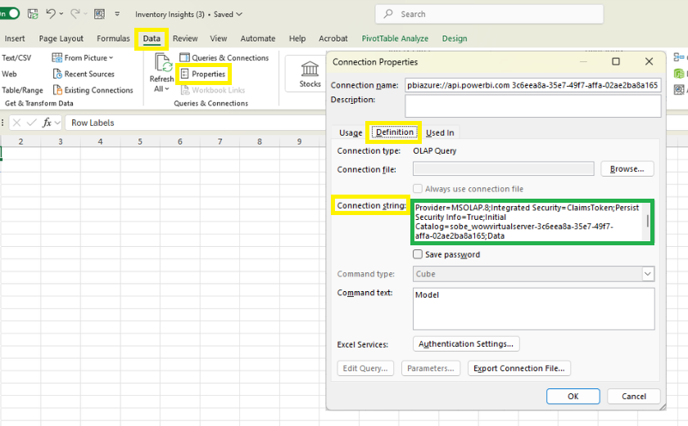
Task: Click in the Description text field
Action: 532,105
